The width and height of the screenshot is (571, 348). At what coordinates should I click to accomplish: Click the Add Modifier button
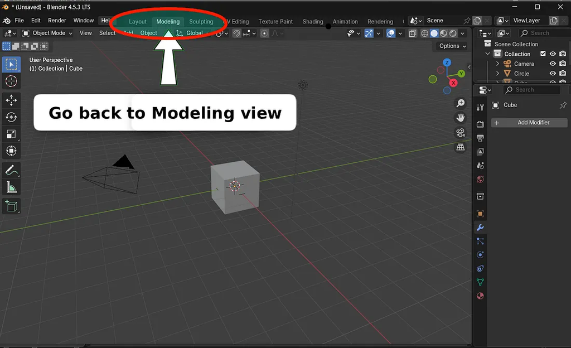point(529,122)
